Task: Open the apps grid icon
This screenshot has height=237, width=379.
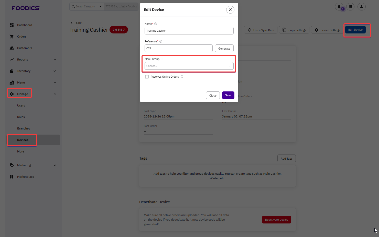Action: (x=350, y=7)
